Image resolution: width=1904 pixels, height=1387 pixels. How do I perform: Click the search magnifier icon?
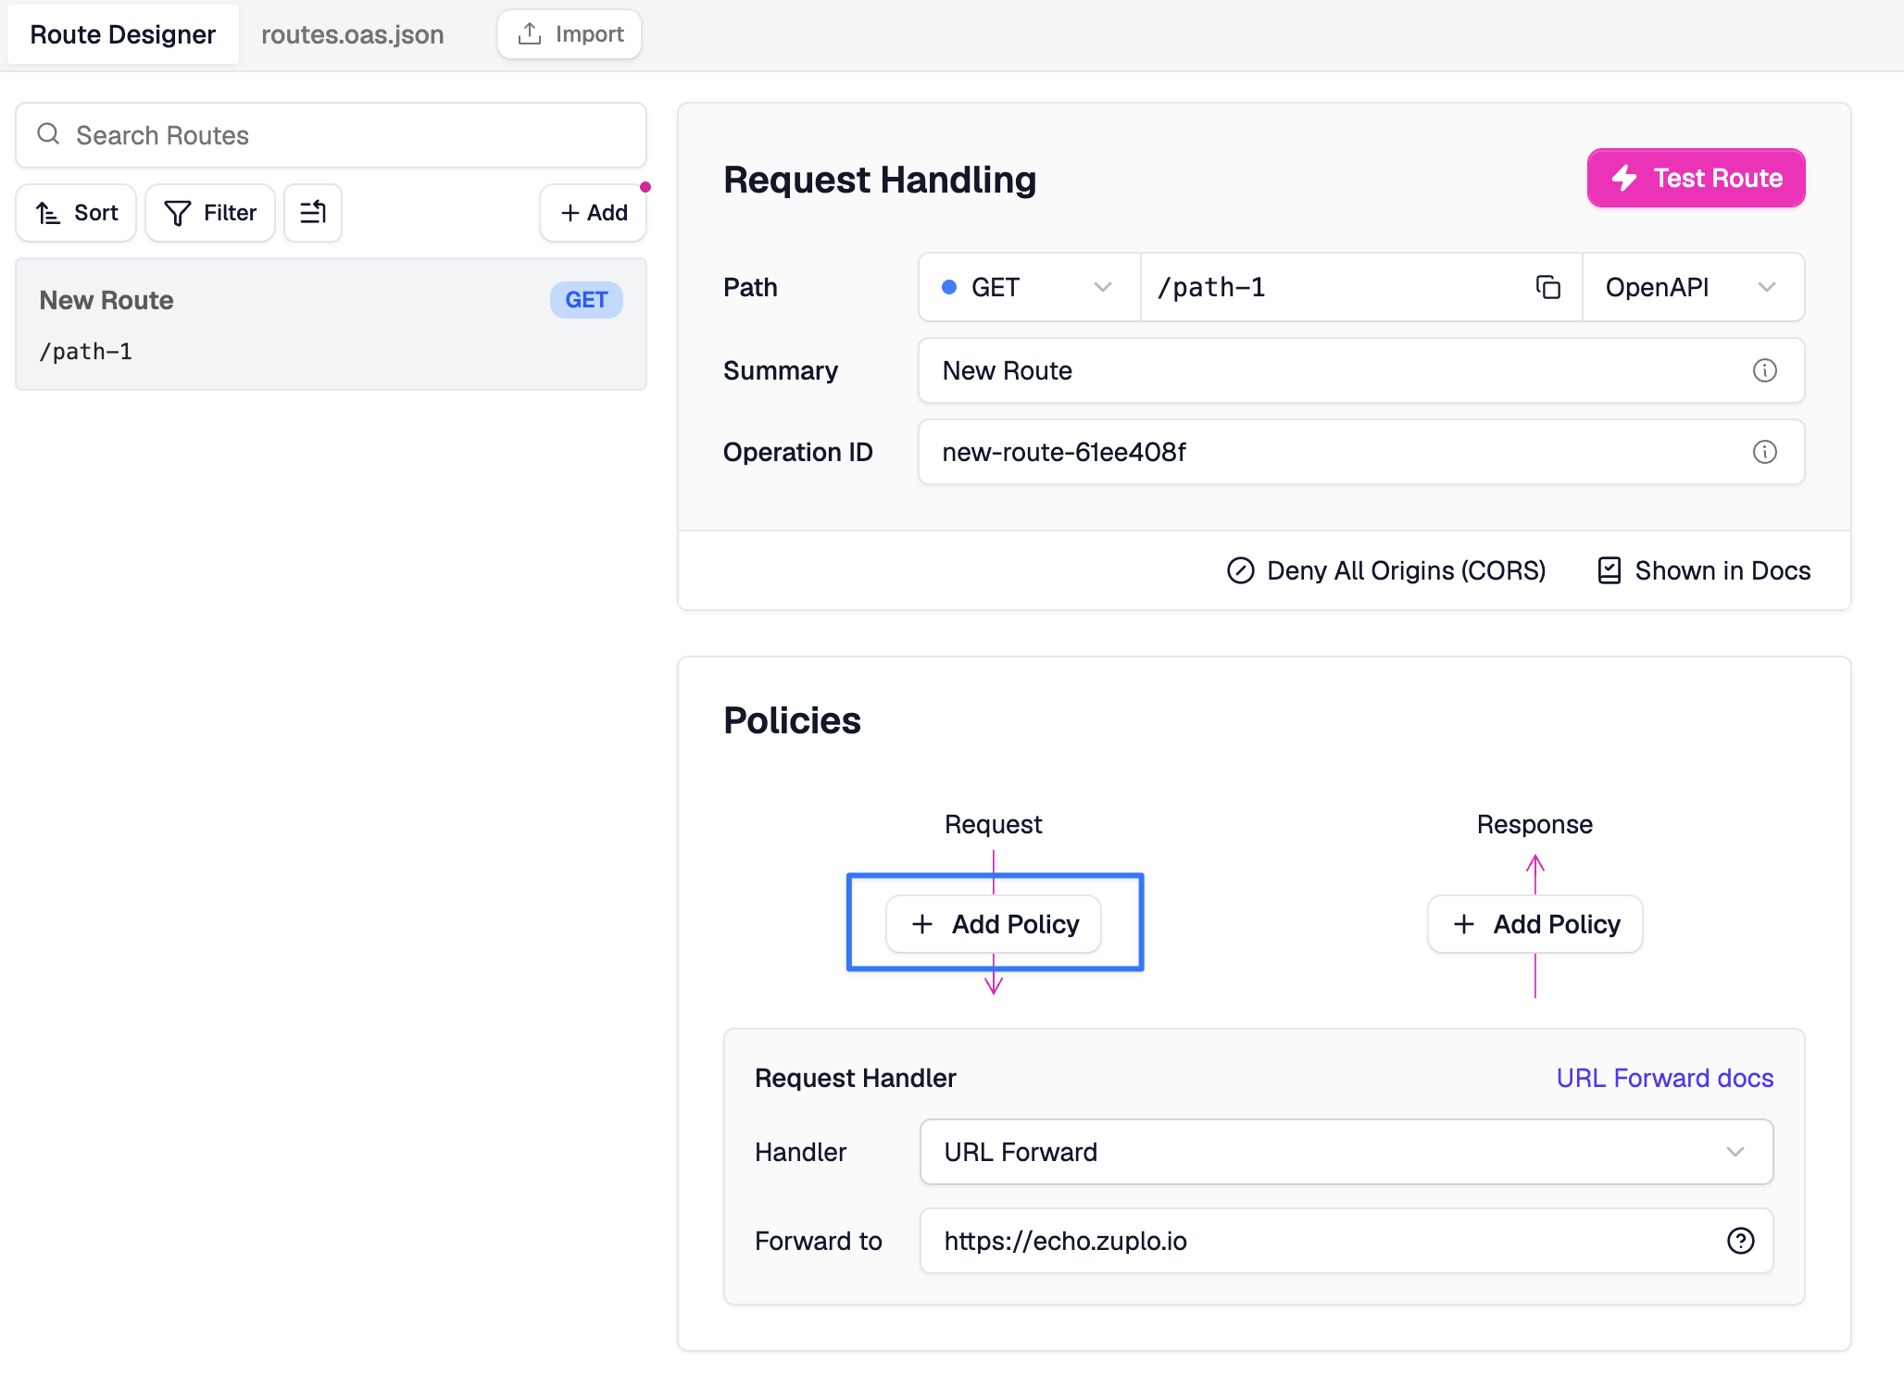coord(48,135)
